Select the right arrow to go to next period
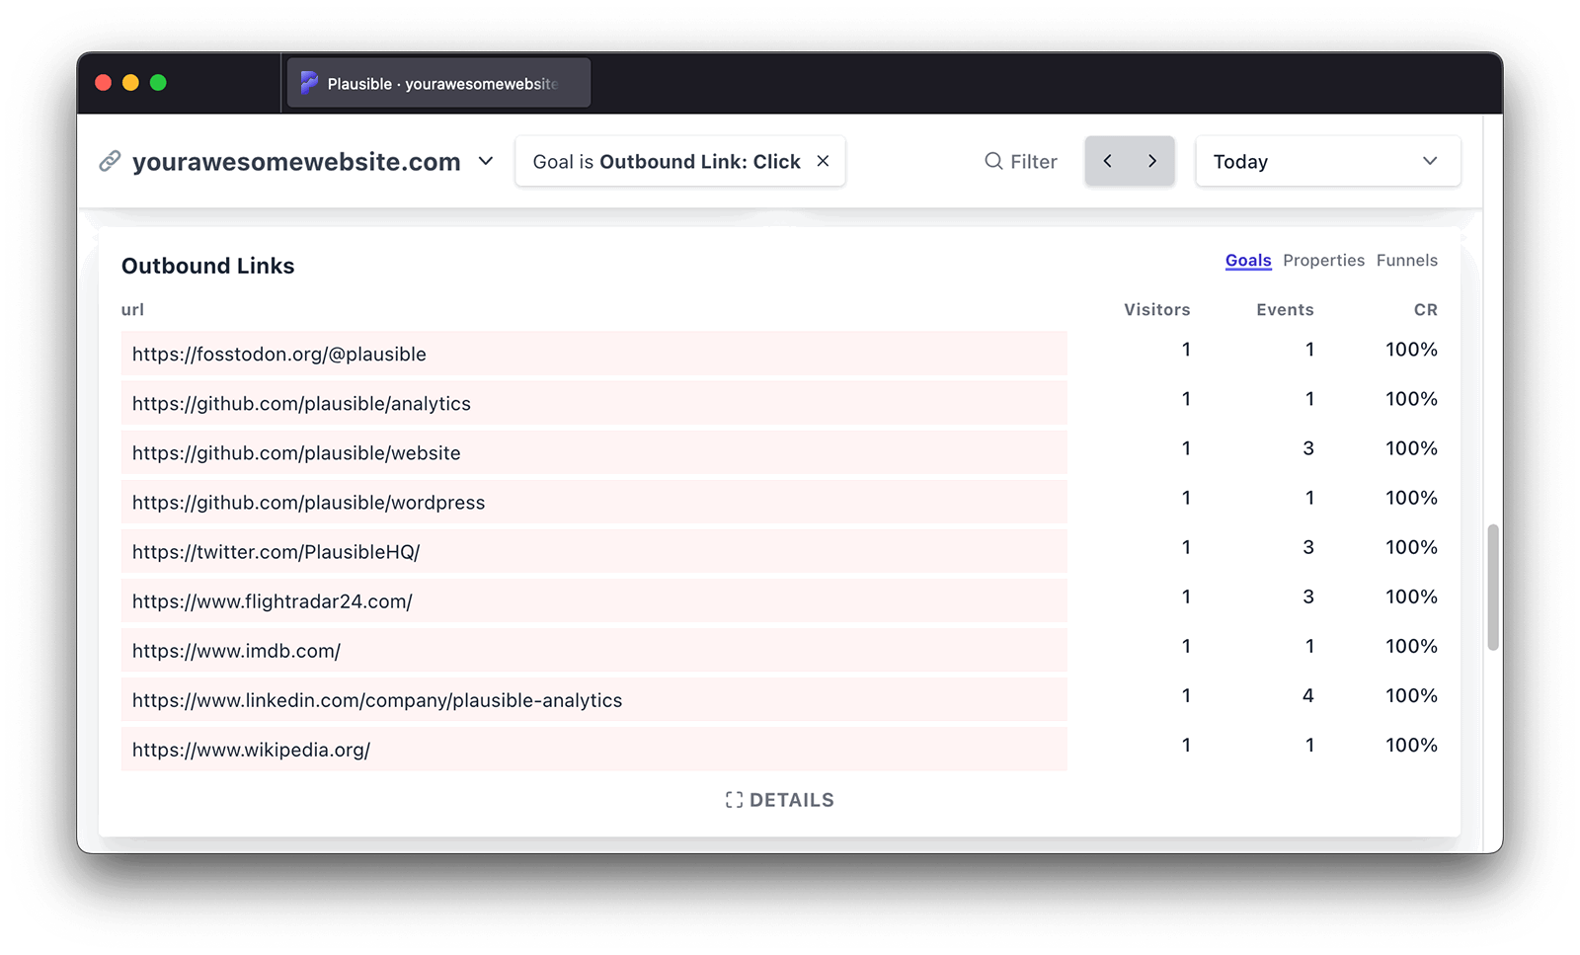 [1151, 160]
